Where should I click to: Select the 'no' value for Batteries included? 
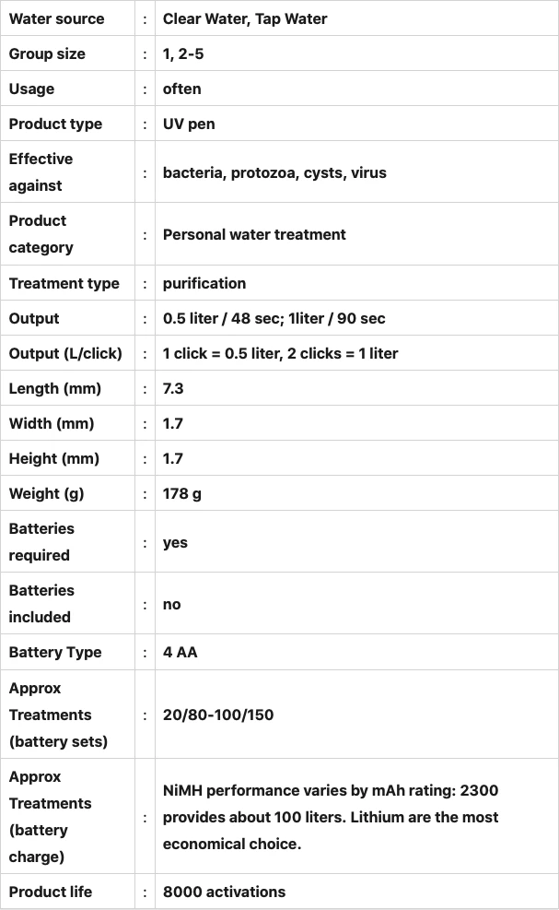172,604
